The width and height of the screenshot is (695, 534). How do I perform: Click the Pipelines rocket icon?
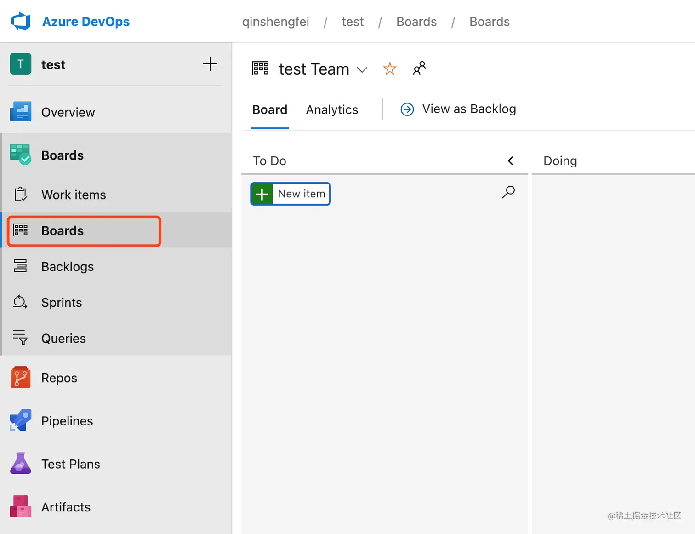pos(21,420)
